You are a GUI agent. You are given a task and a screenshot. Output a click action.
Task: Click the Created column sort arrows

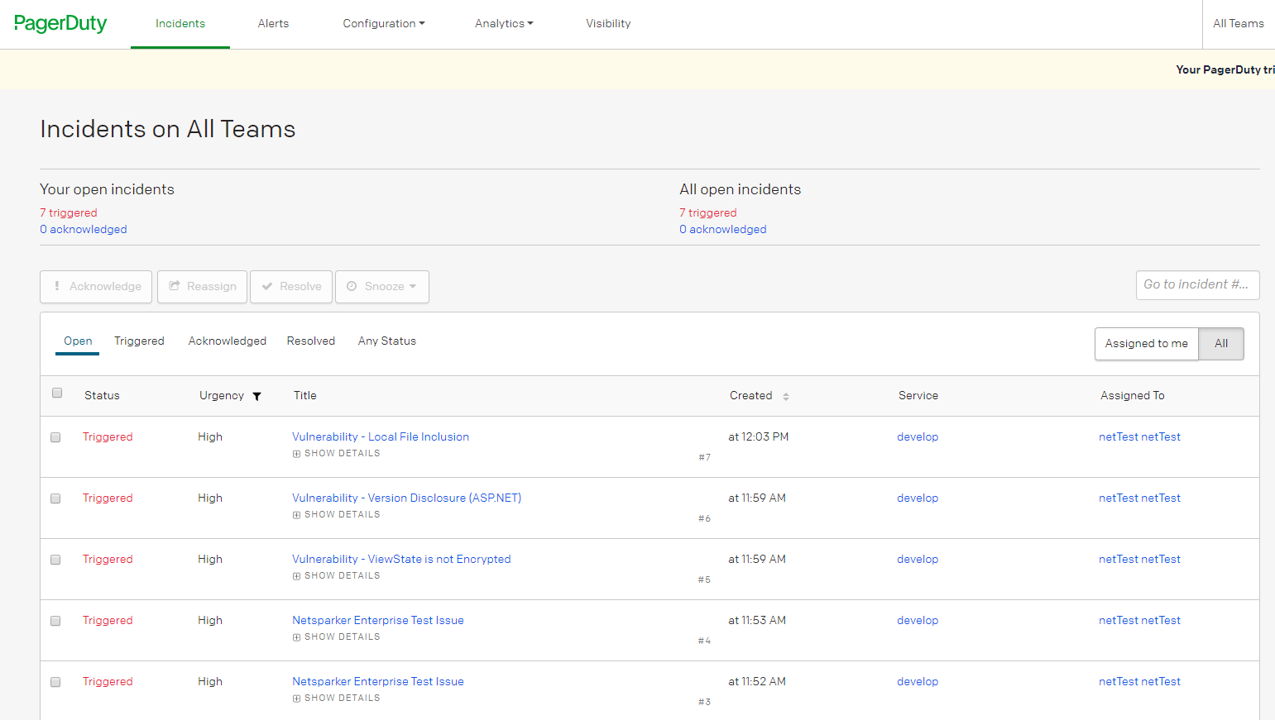pos(783,396)
